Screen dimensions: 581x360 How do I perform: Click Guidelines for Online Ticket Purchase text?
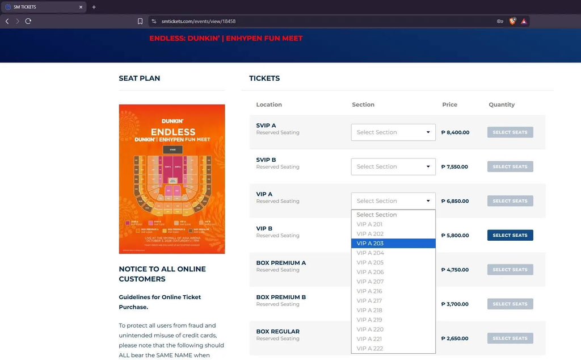(x=159, y=302)
